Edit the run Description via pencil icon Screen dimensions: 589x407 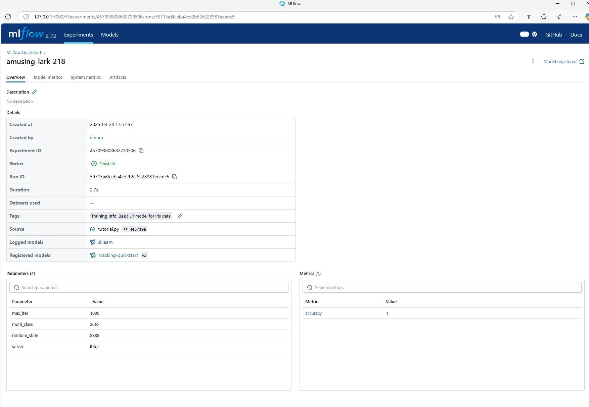(x=34, y=92)
